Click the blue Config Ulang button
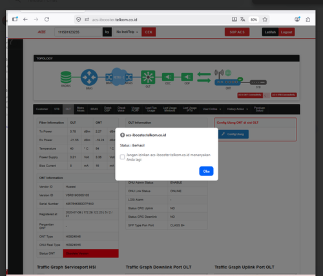Screen dimensions: 323x276 pos(233,134)
